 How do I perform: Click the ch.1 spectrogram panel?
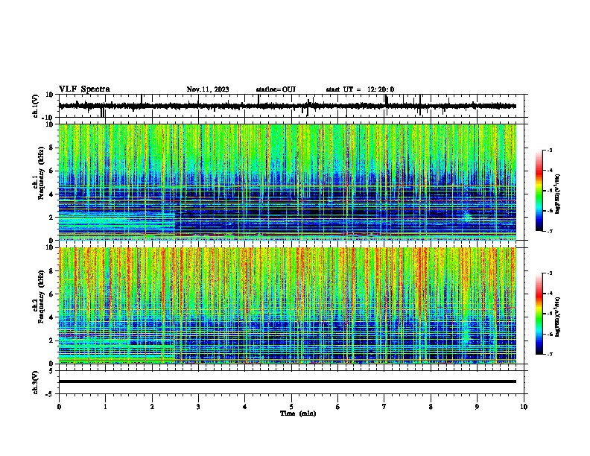pos(288,182)
